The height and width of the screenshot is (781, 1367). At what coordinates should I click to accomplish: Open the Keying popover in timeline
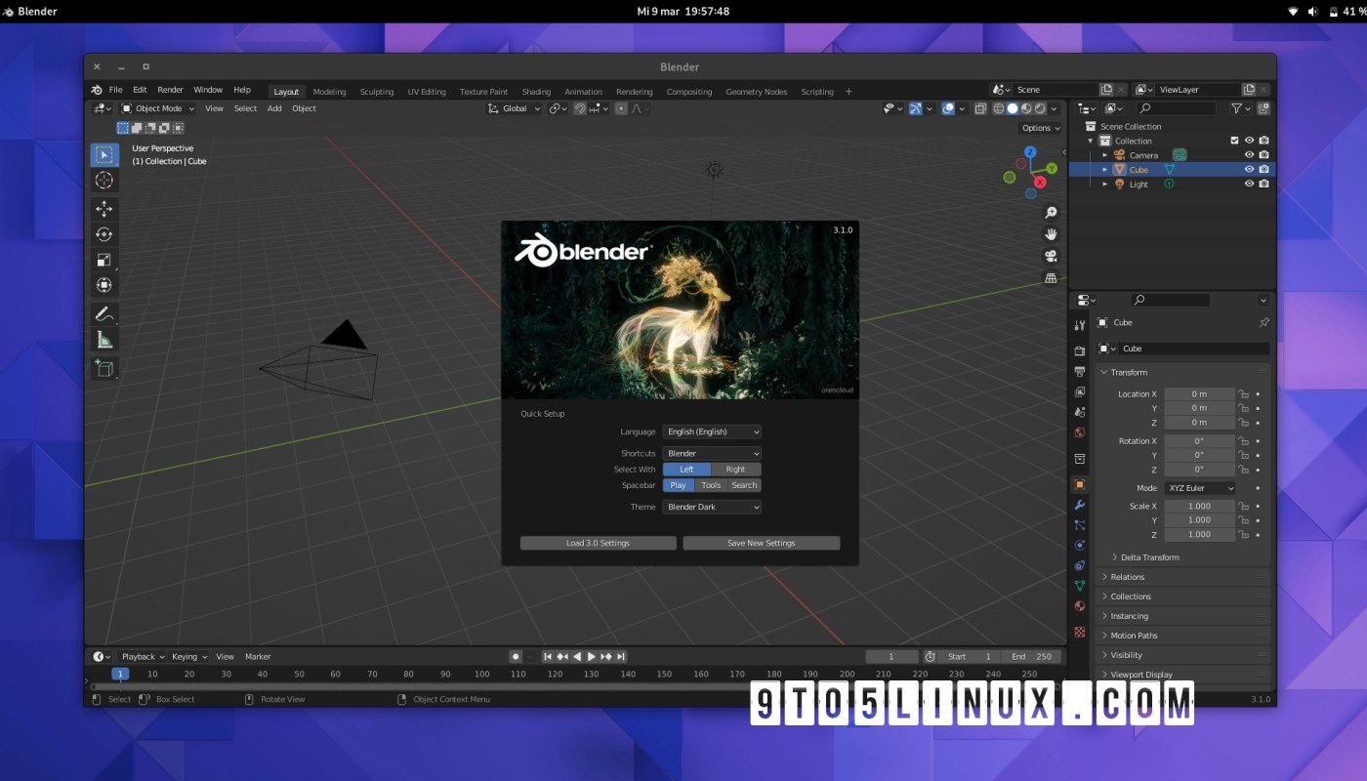(189, 657)
